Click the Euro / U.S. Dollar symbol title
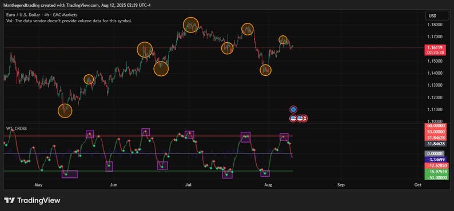Viewport: 454px width, 211px height. [25, 14]
